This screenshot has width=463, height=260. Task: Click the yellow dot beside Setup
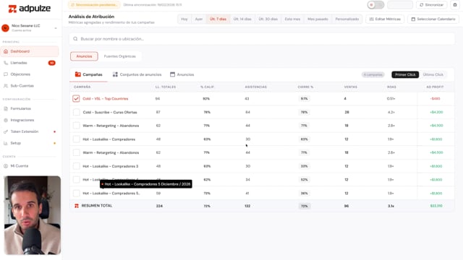(55, 143)
